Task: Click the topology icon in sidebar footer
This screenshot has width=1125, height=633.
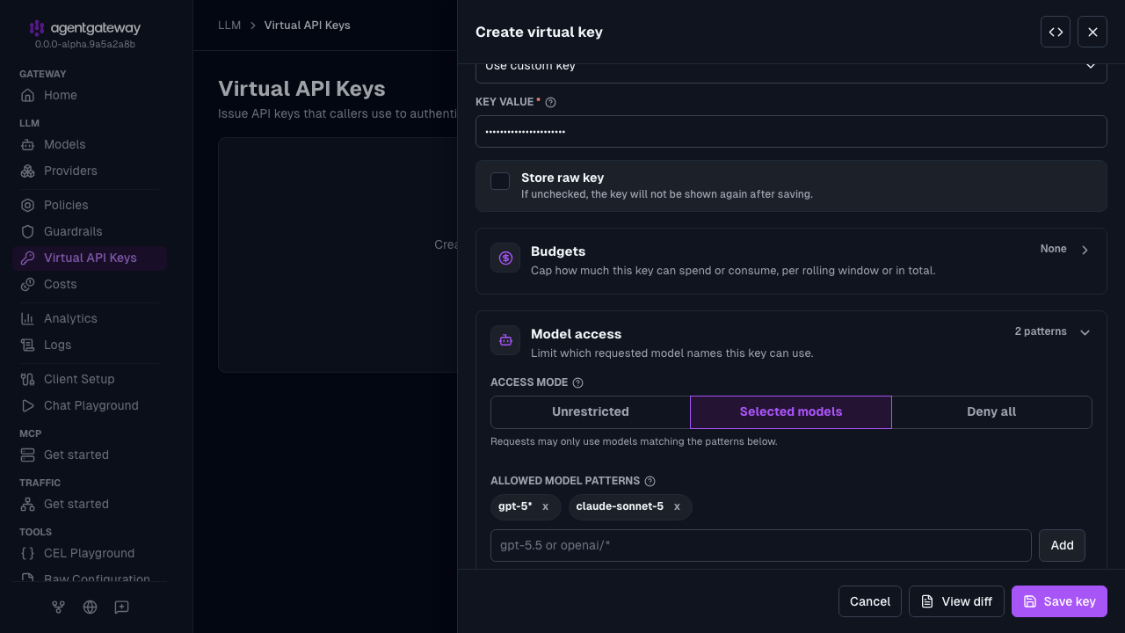Action: coord(58,607)
